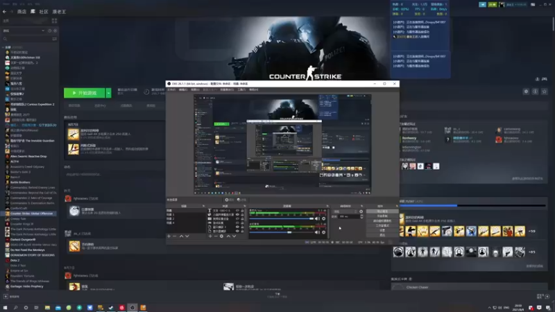Viewport: 555px width, 312px height.
Task: Click add game plus icon at bottom-left
Action: 6,297
